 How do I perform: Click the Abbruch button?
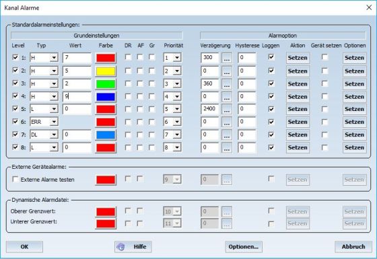[353, 247]
